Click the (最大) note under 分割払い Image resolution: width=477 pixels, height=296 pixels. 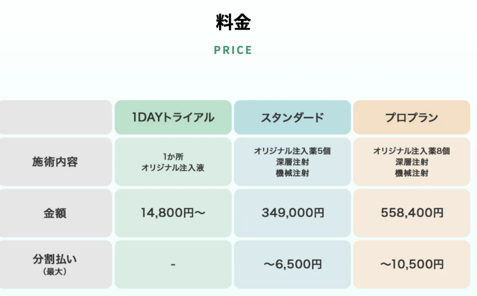[55, 271]
